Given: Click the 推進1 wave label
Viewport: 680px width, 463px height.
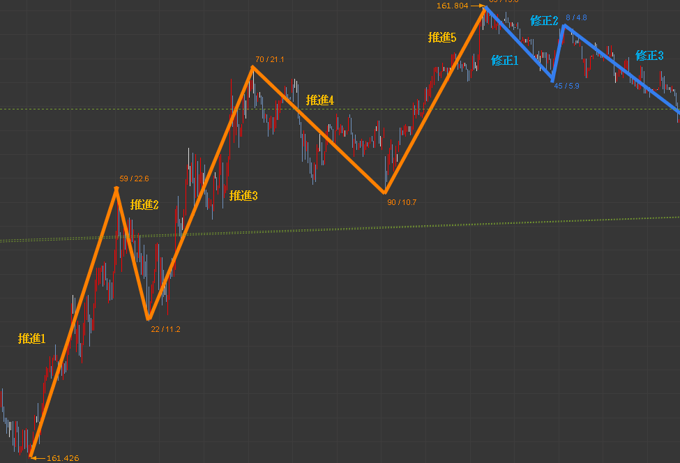Looking at the screenshot, I should pos(31,339).
